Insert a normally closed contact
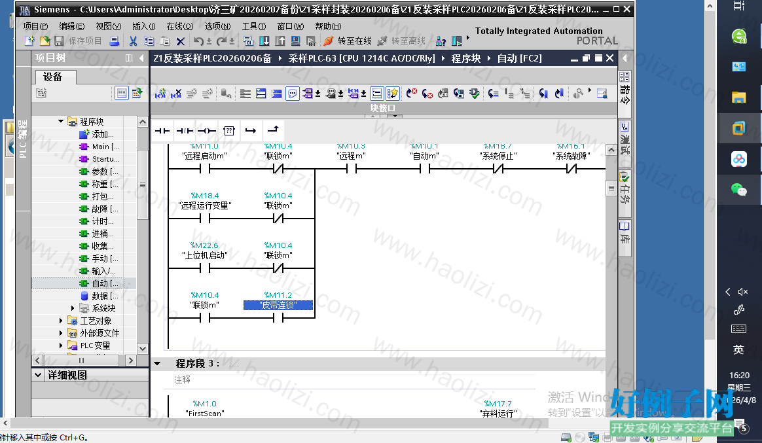This screenshot has height=443, width=762. click(184, 131)
